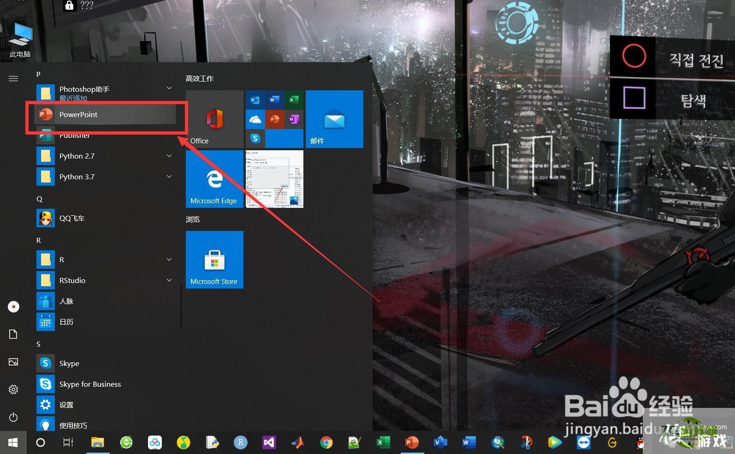Open TeamViewer on taskbar
Viewport: 735px width, 454px height.
(x=583, y=442)
